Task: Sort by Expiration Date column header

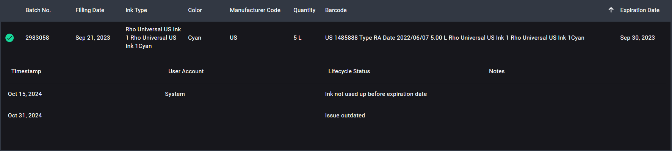Action: pos(639,10)
